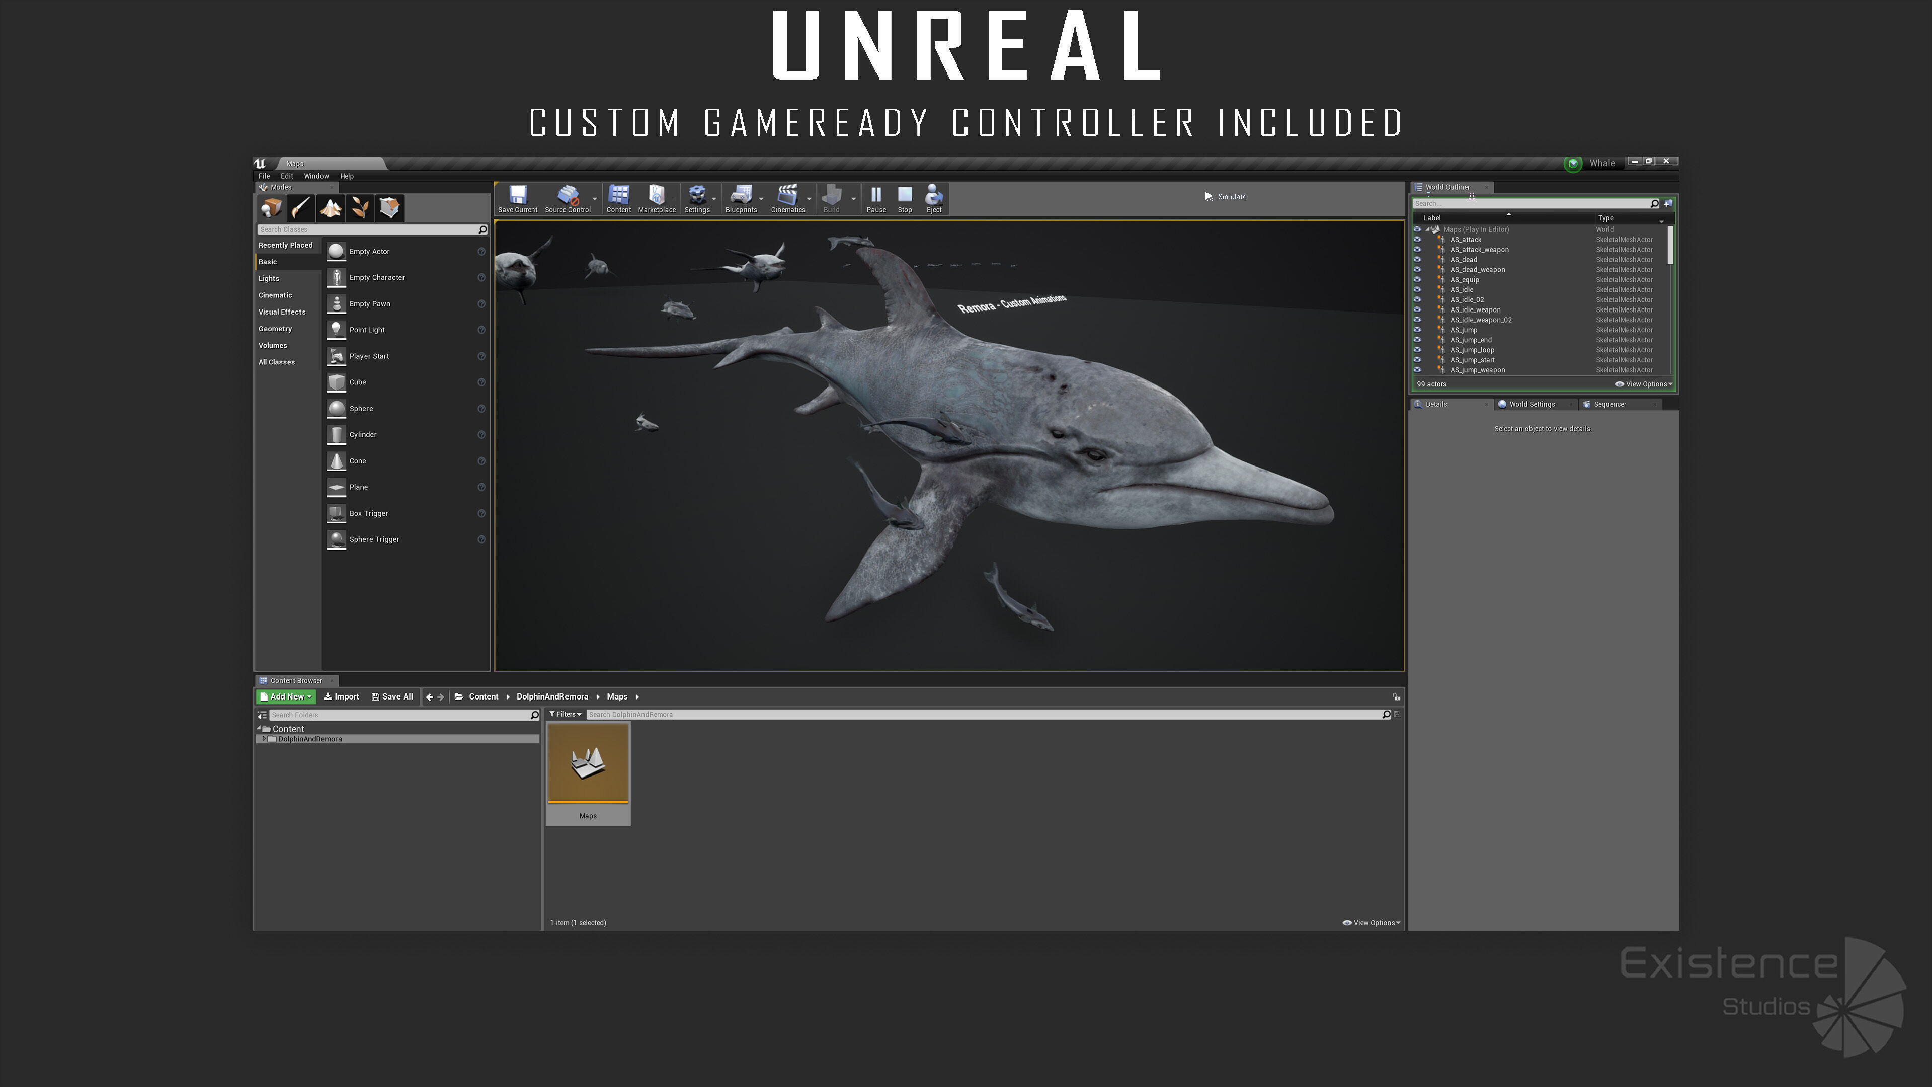Click the Maps breadcrumb path segment
1932x1087 pixels.
click(617, 697)
